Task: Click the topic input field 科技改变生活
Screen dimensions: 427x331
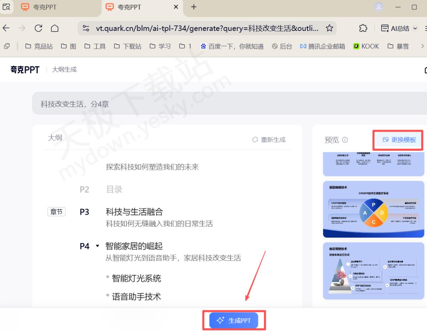Action: (213, 104)
